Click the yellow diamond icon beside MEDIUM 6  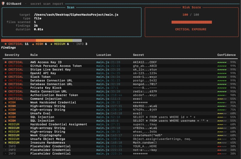(x=51, y=44)
